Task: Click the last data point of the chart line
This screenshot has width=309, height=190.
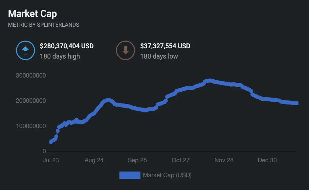Action: point(297,103)
